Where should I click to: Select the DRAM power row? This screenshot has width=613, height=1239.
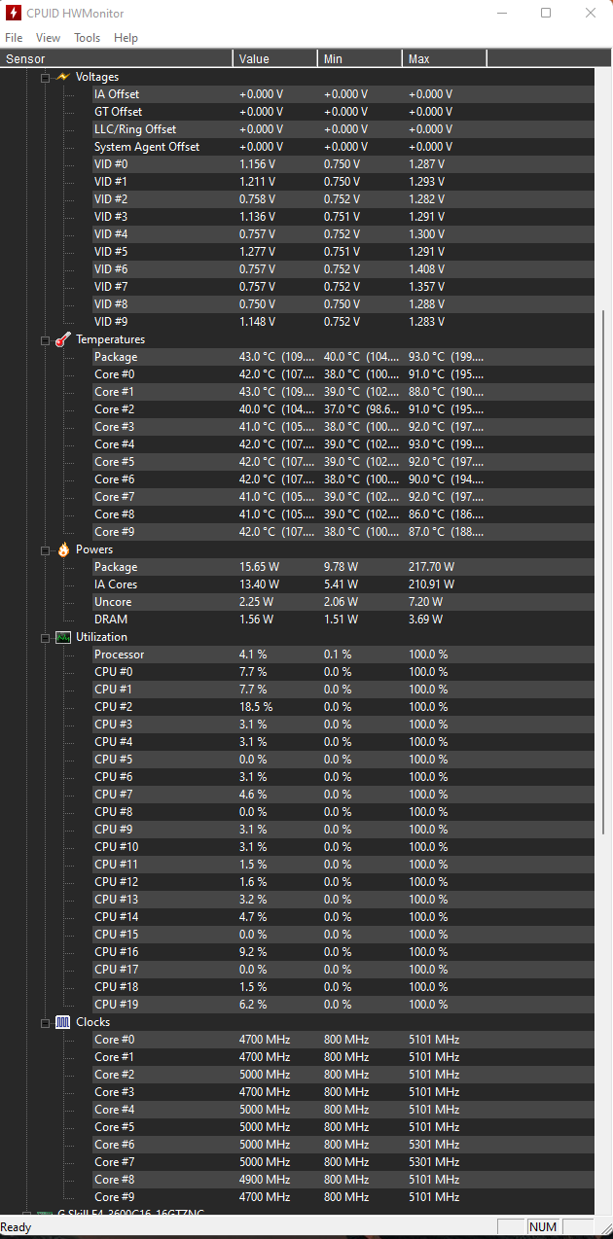(343, 619)
